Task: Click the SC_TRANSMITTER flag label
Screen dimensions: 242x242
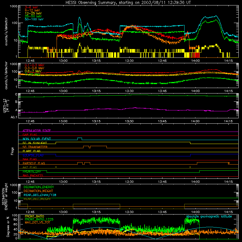Action: pos(35,147)
